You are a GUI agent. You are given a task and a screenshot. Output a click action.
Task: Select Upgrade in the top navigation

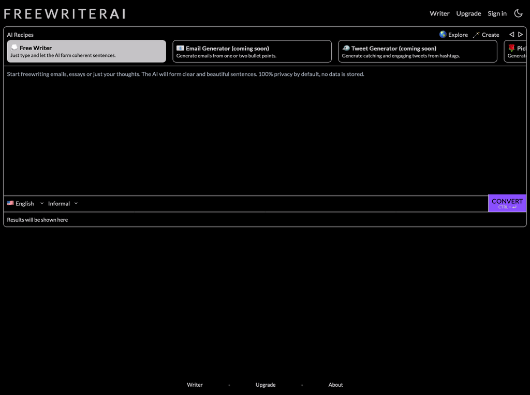(468, 13)
